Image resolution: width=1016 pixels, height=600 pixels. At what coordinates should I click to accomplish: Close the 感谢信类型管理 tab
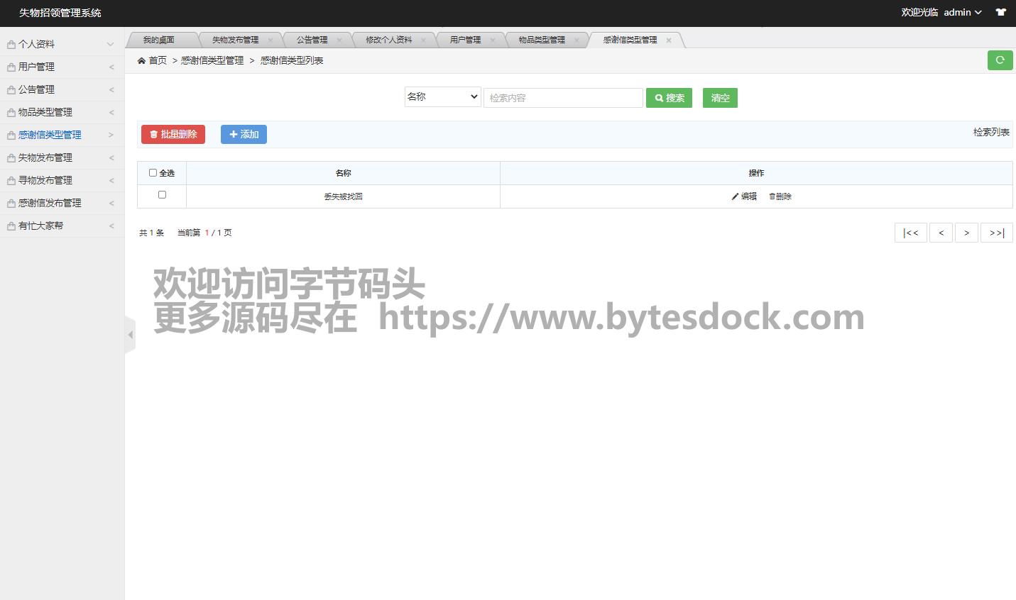[x=669, y=40]
